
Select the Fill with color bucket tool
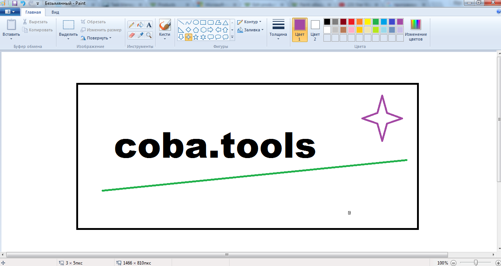pos(140,25)
